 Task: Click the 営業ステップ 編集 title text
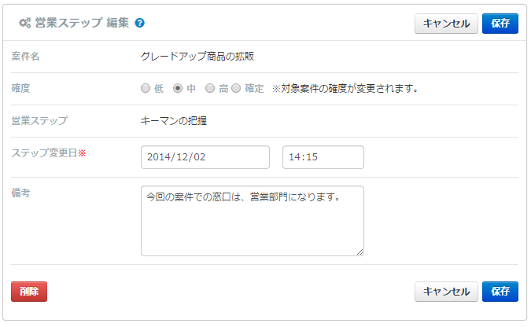pyautogui.click(x=82, y=23)
